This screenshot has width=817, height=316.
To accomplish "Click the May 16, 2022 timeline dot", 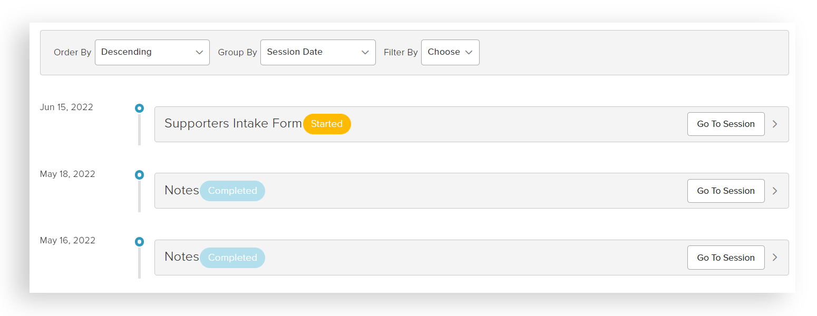I will click(x=139, y=242).
